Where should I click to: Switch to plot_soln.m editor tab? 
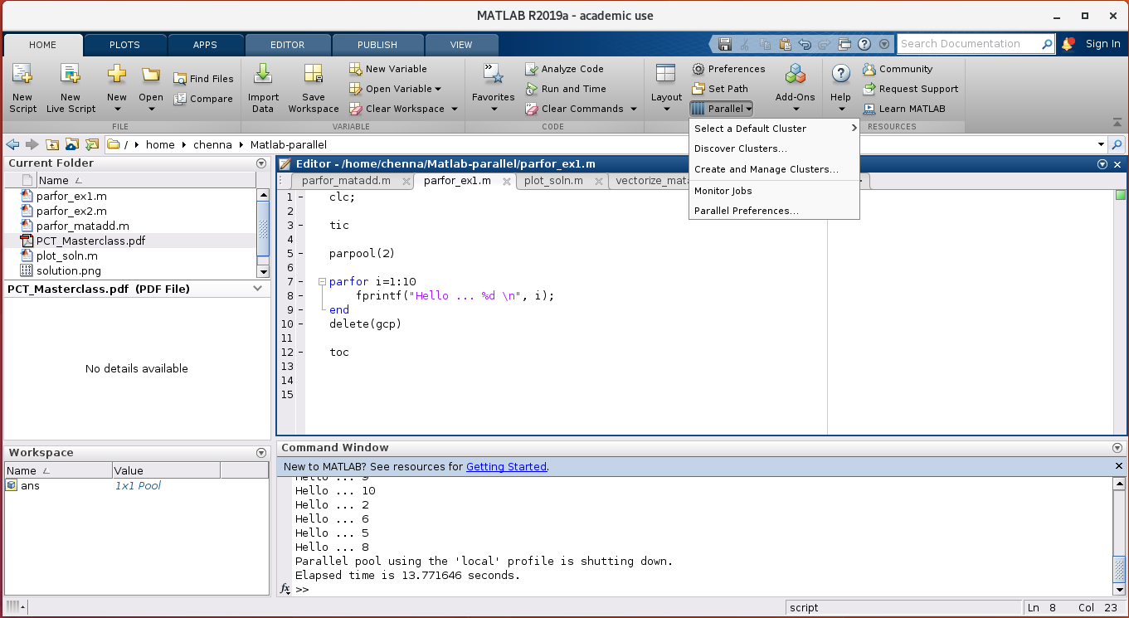click(553, 181)
